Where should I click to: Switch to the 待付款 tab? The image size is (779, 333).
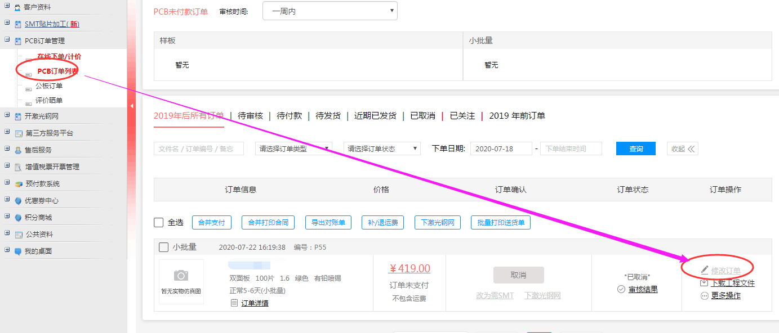click(289, 116)
